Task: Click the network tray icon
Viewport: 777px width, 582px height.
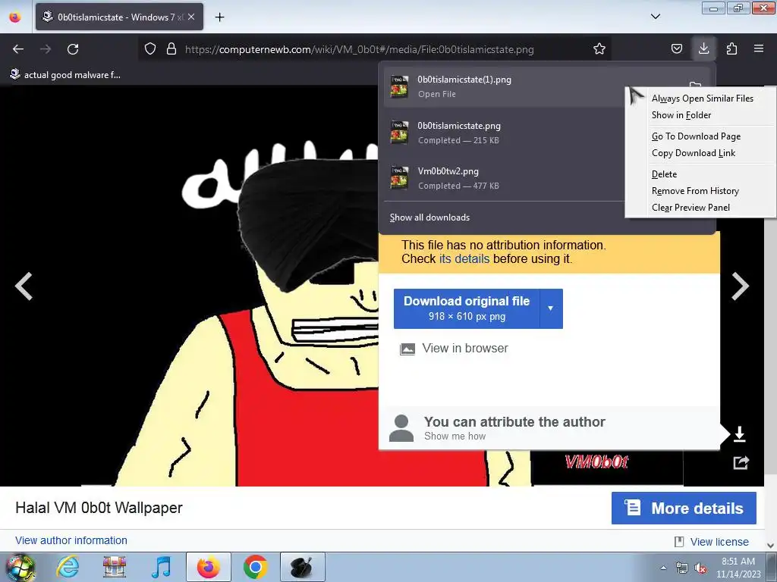Action: 682,568
